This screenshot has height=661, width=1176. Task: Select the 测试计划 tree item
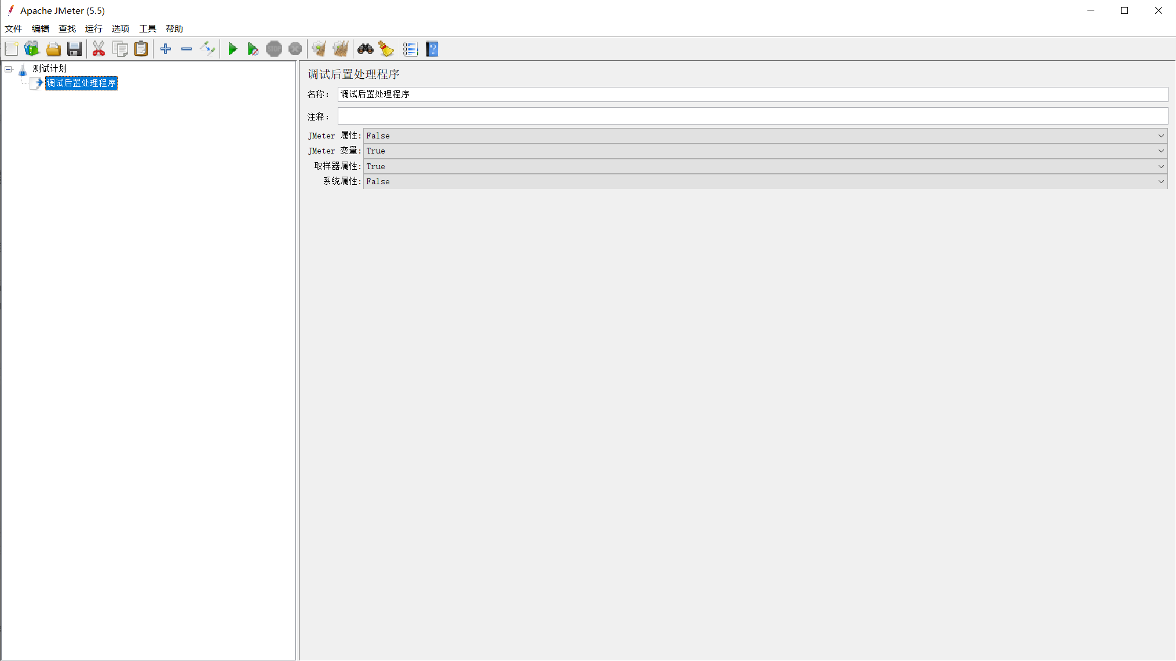tap(50, 68)
